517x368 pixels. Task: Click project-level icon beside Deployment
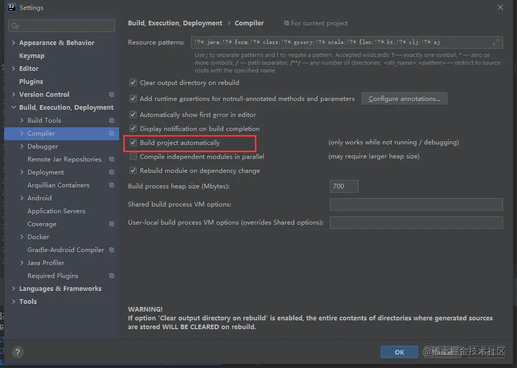[112, 172]
